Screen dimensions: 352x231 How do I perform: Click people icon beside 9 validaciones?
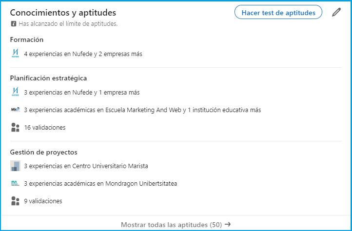(x=15, y=201)
